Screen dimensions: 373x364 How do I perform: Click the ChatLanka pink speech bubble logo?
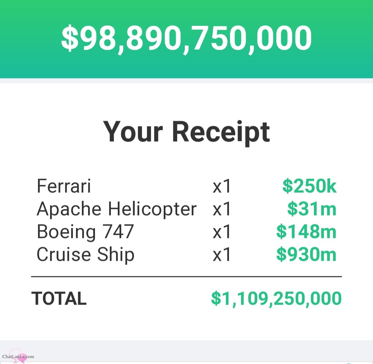pyautogui.click(x=18, y=356)
